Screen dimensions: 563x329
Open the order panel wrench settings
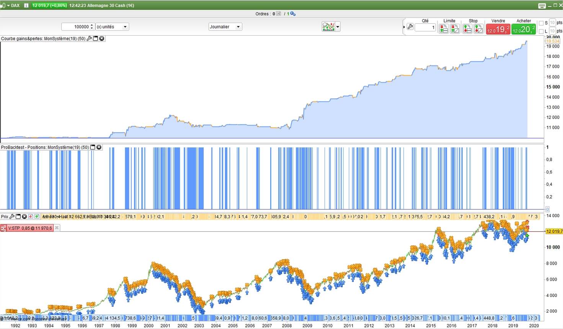coord(410,27)
